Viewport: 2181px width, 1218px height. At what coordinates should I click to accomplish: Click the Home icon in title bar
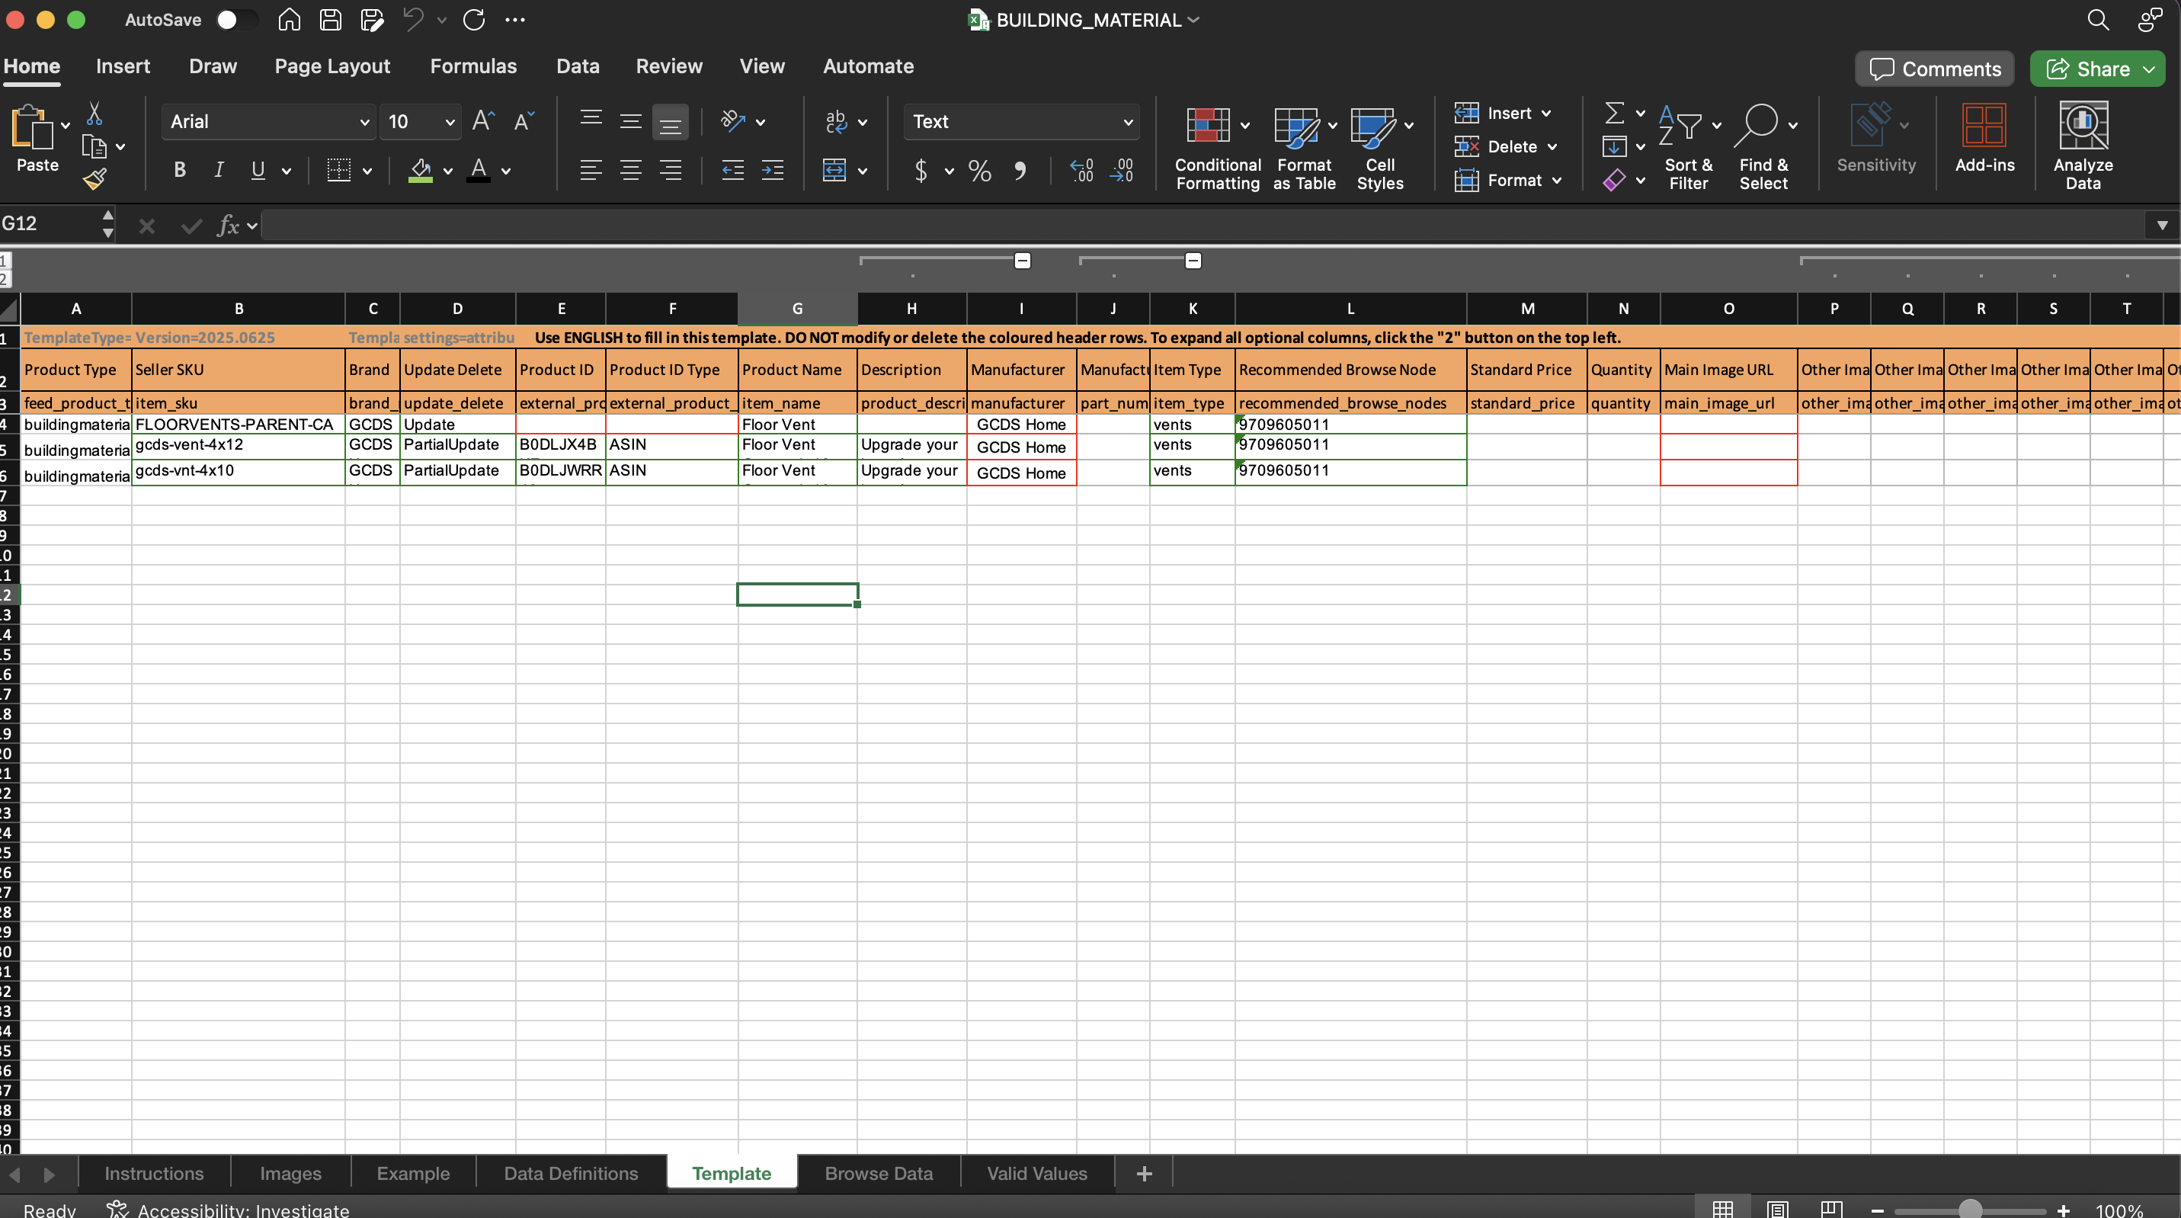[289, 20]
